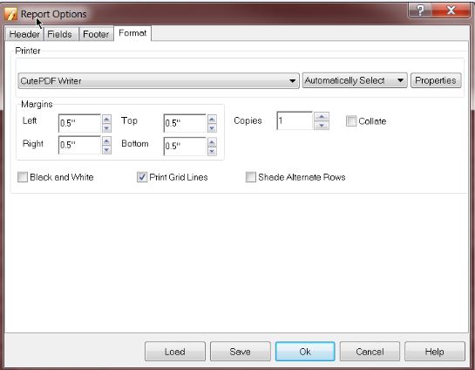Switch to the Header tab
The image size is (475, 370).
pos(24,34)
